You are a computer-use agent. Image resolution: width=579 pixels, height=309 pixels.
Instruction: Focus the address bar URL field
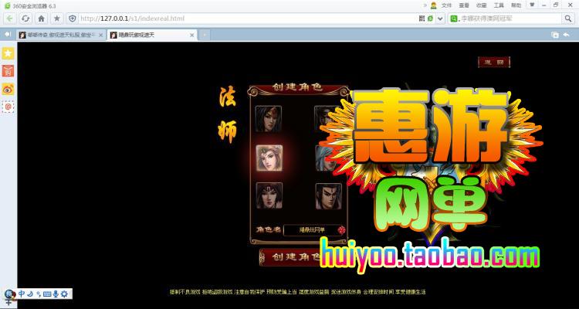click(x=247, y=19)
